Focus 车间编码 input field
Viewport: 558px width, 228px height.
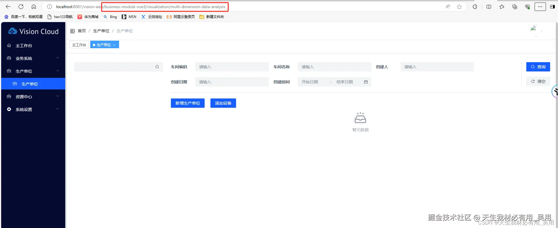pos(232,67)
